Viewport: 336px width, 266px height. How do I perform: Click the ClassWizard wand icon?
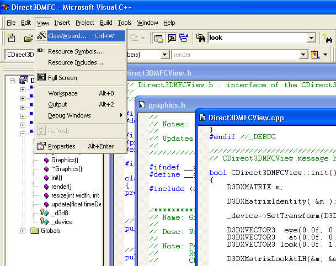pos(41,35)
